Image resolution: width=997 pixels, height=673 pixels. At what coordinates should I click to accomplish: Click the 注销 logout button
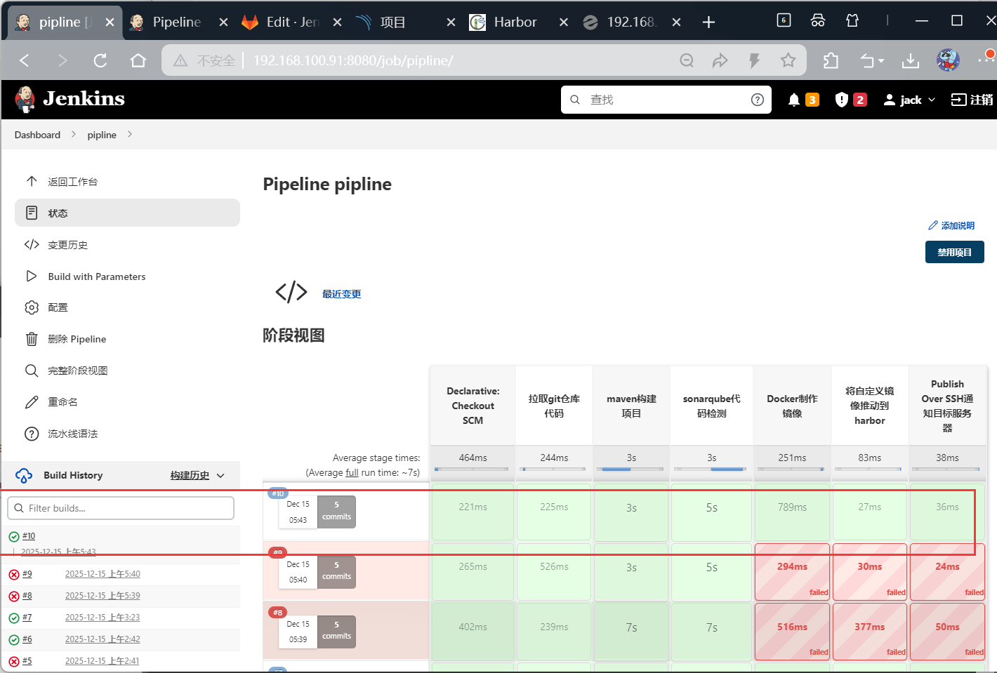click(x=972, y=100)
